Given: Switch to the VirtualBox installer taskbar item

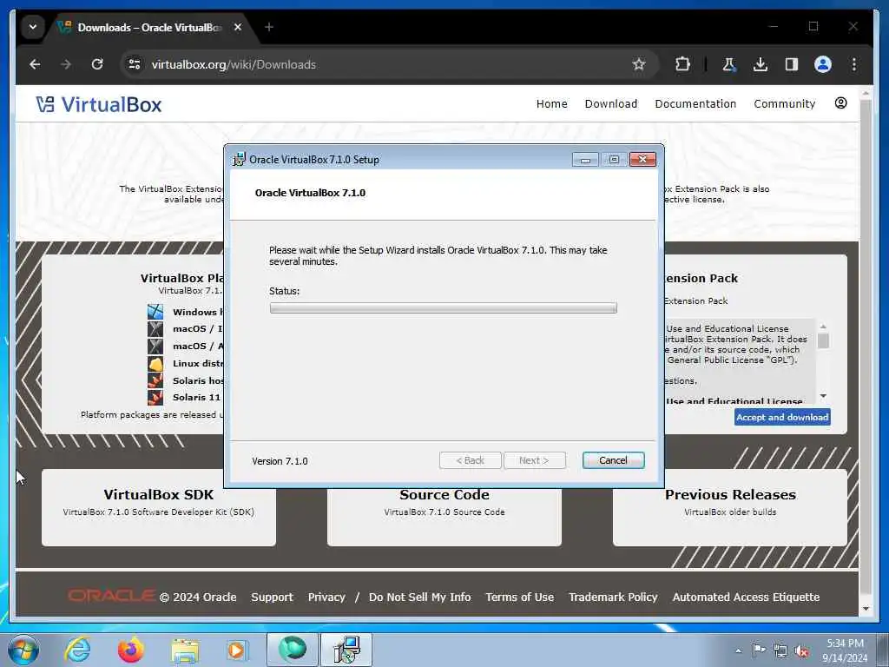Looking at the screenshot, I should [x=346, y=650].
